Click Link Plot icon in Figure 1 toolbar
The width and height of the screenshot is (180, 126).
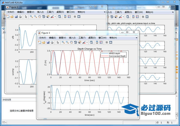pyautogui.click(x=59, y=17)
